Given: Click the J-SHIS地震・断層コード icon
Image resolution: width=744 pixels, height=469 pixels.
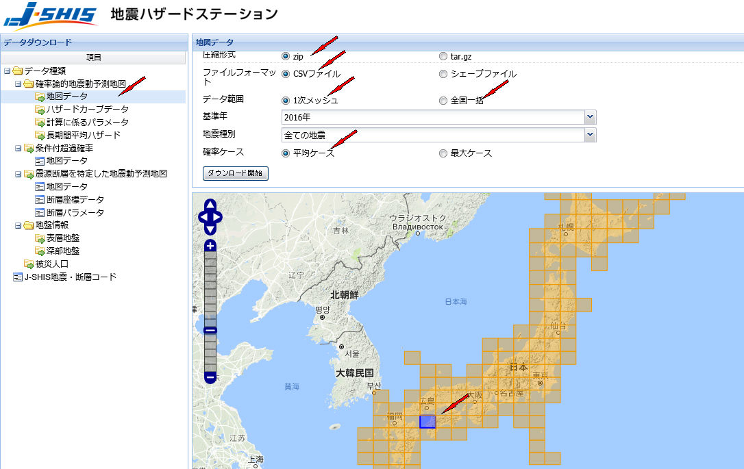Looking at the screenshot, I should click(18, 277).
